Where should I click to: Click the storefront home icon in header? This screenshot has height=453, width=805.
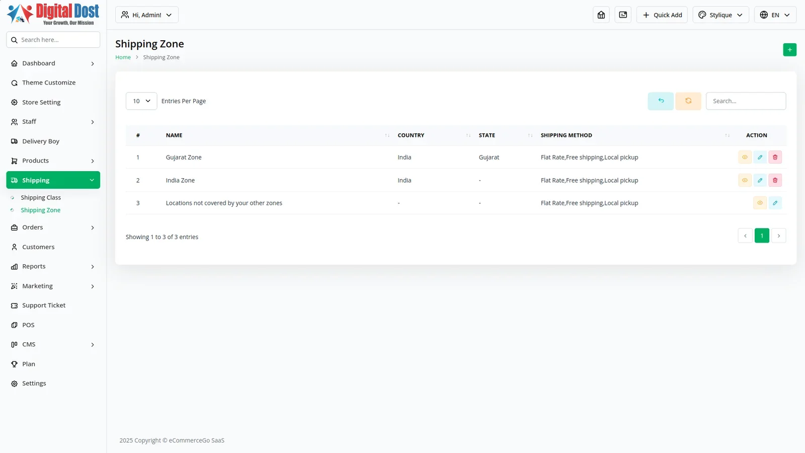(x=601, y=15)
